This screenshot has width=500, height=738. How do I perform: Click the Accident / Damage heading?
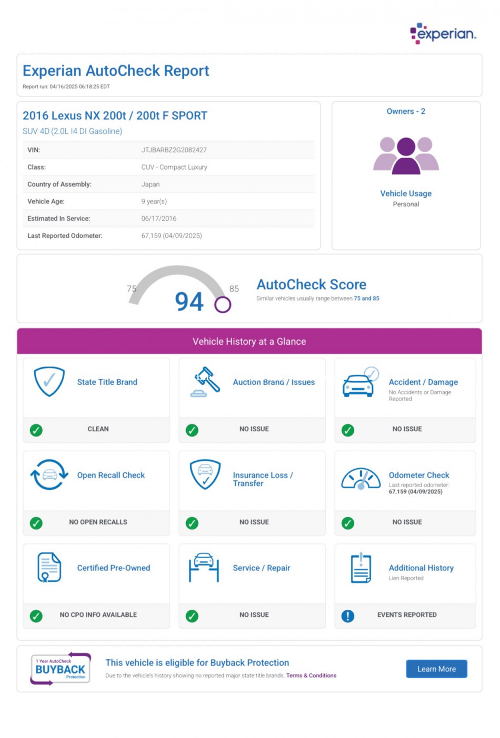tap(423, 382)
